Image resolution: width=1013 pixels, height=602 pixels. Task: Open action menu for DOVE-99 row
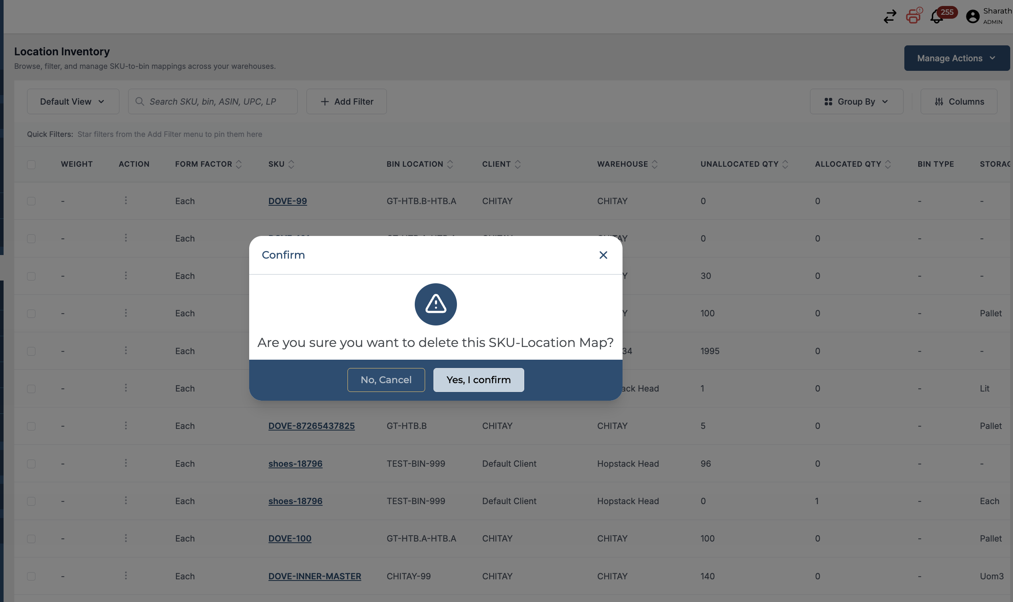tap(126, 201)
